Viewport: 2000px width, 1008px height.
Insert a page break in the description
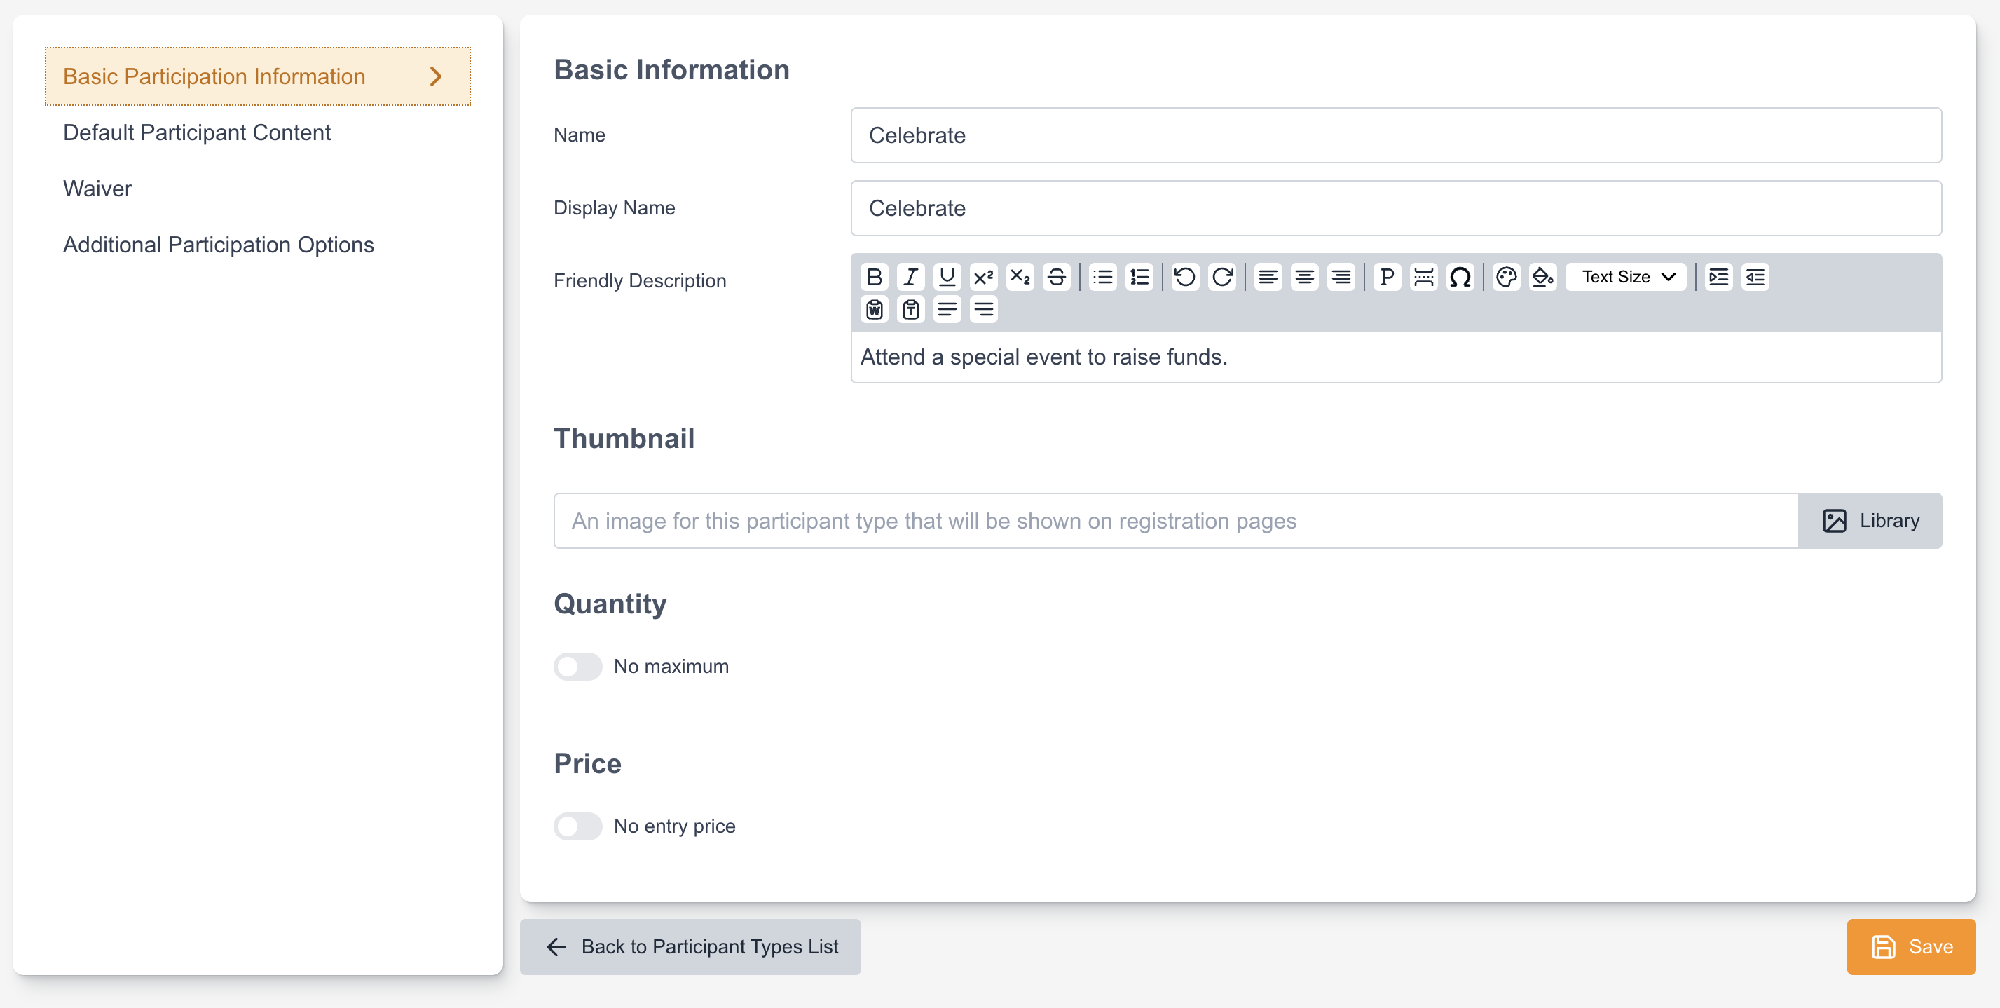(x=1423, y=278)
